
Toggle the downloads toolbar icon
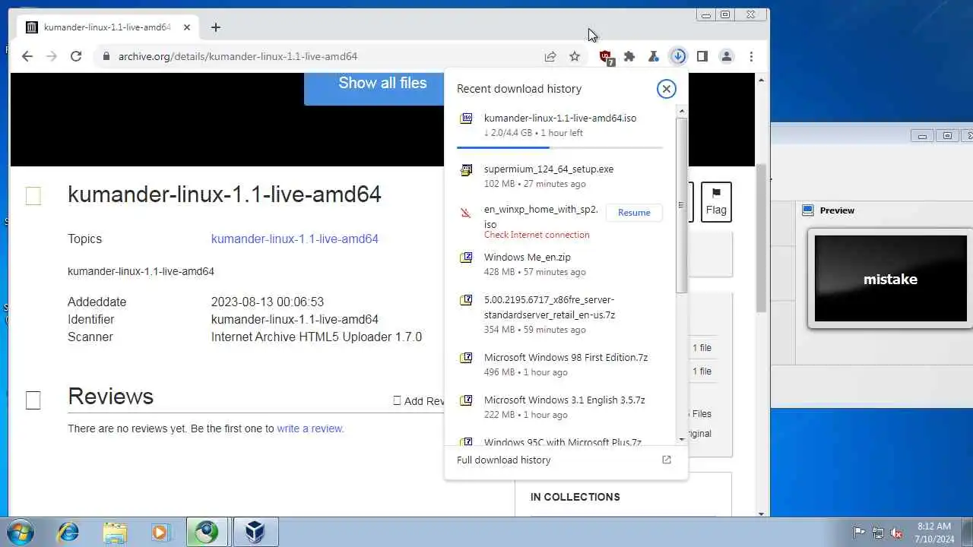pos(678,56)
